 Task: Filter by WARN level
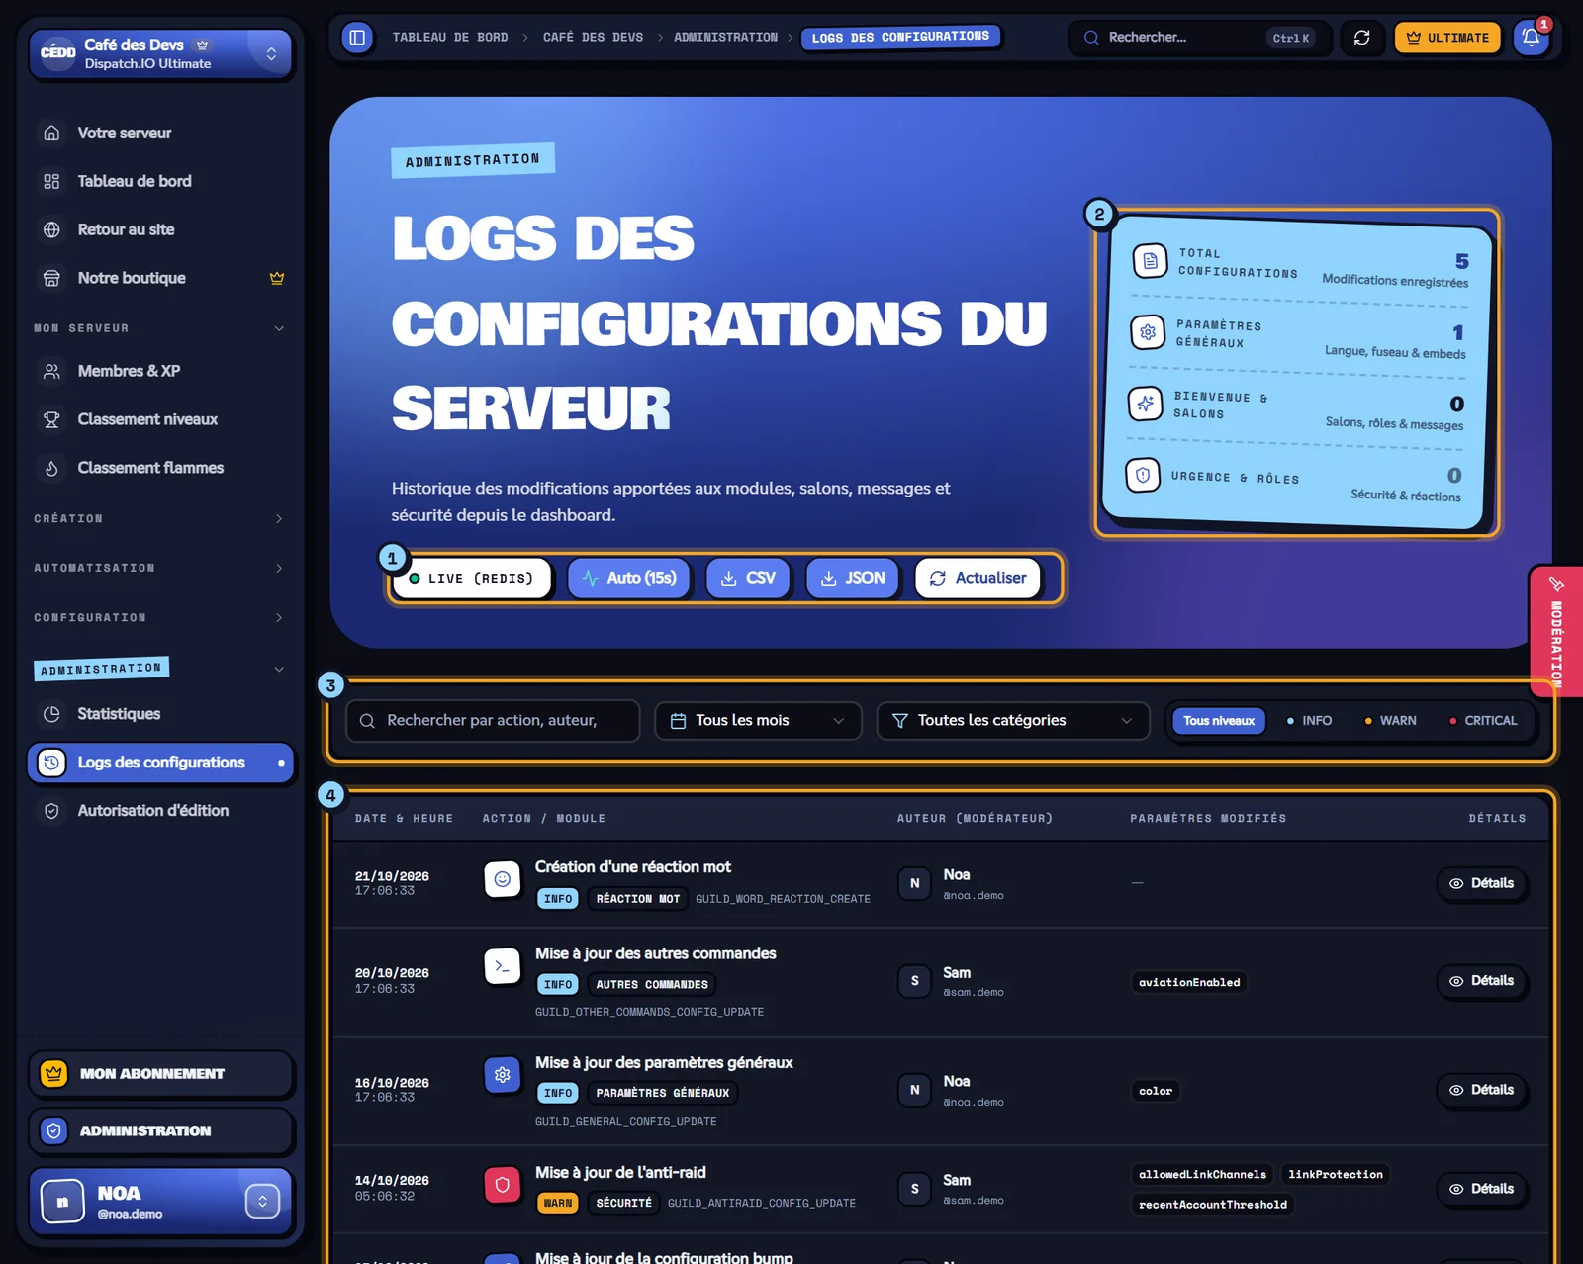coord(1390,720)
